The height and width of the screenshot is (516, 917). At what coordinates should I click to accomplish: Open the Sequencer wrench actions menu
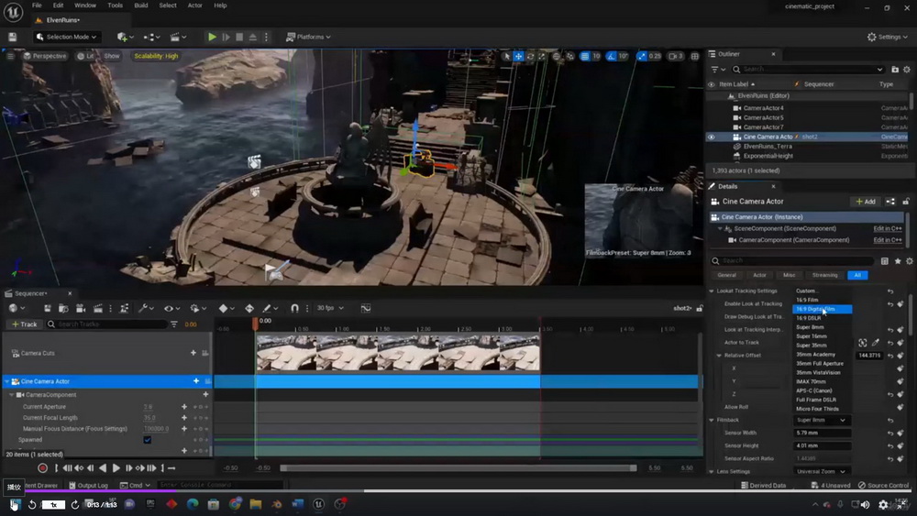(145, 308)
